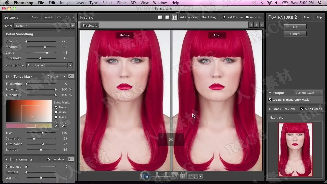
Task: Collapse the Enhancements section
Action: tap(6, 159)
